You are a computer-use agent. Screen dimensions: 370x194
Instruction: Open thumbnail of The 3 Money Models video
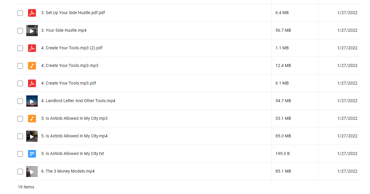32,171
